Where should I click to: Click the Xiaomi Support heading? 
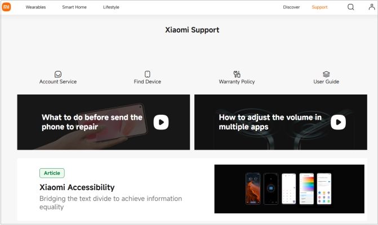click(192, 30)
